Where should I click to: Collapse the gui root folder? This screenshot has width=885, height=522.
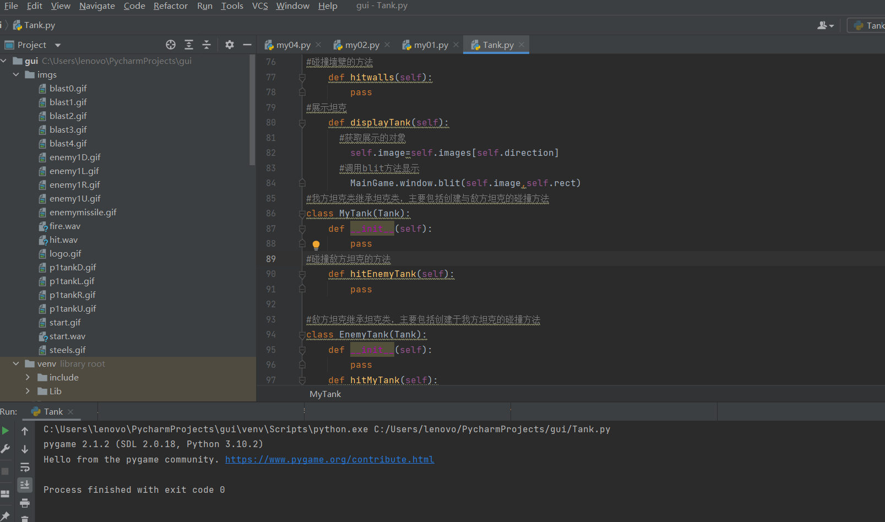point(4,61)
